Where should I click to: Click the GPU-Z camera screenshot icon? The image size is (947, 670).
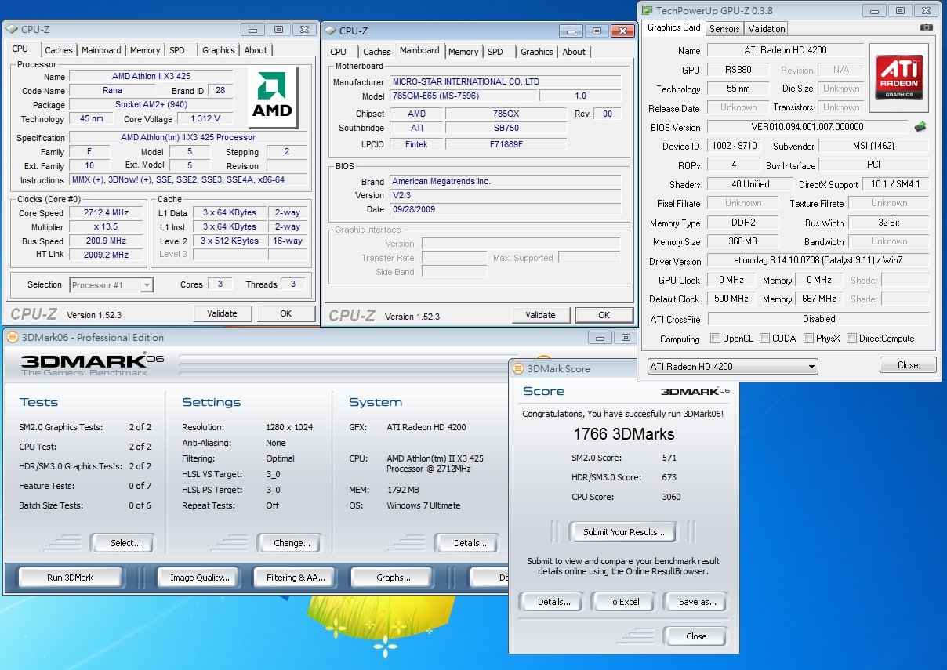click(x=927, y=27)
